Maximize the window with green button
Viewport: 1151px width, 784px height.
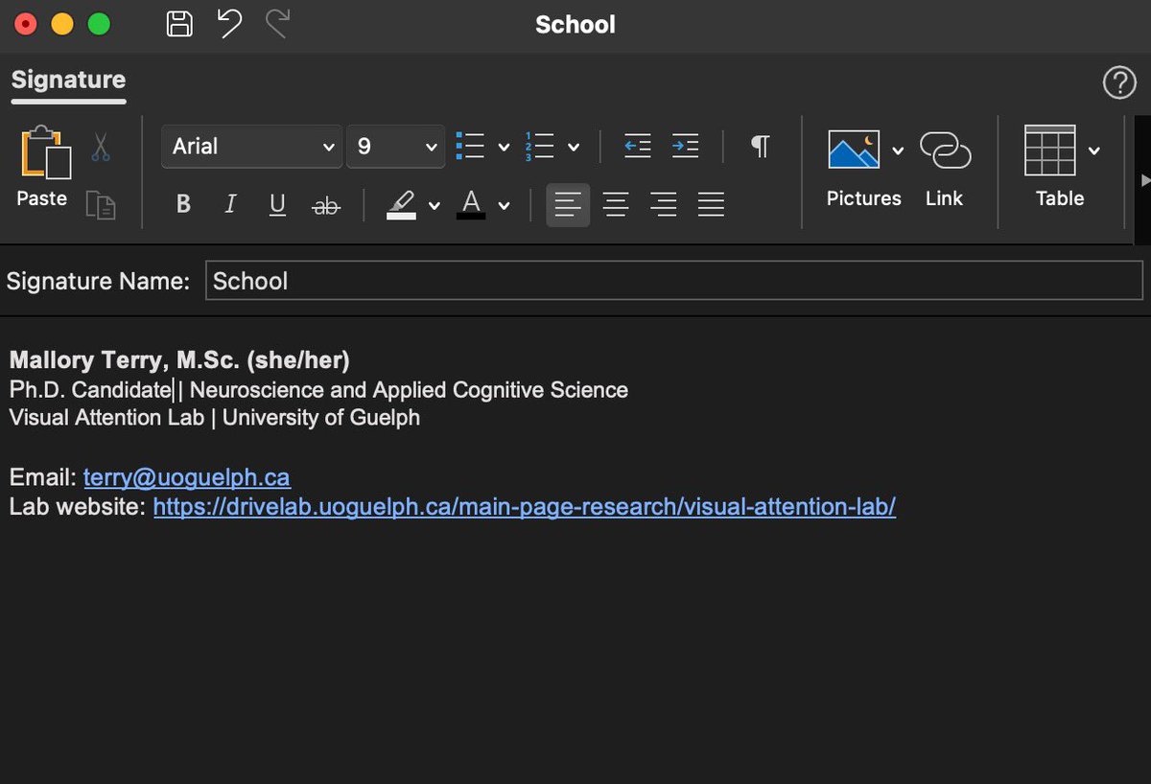tap(99, 25)
